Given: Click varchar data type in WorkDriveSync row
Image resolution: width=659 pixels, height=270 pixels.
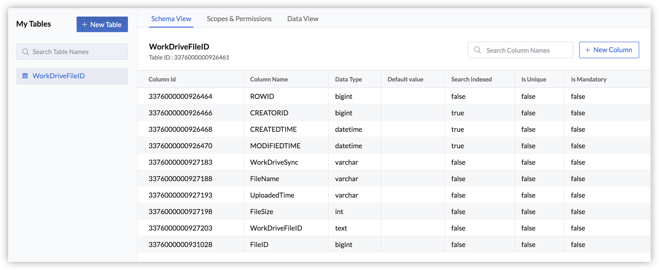Looking at the screenshot, I should point(346,162).
